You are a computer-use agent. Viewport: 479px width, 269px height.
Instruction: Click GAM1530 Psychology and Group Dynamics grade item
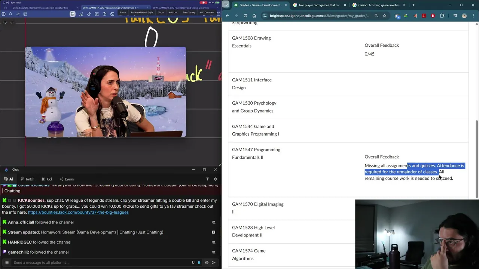[254, 107]
